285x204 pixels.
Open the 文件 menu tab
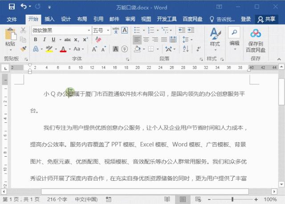[12, 19]
